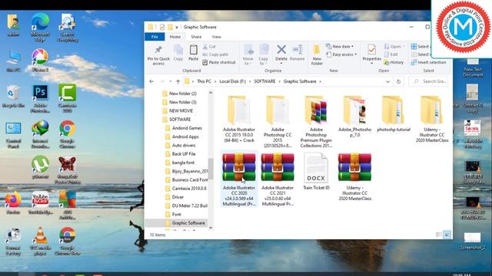
Task: Click Paste shortcut in ribbon
Action: tap(218, 62)
